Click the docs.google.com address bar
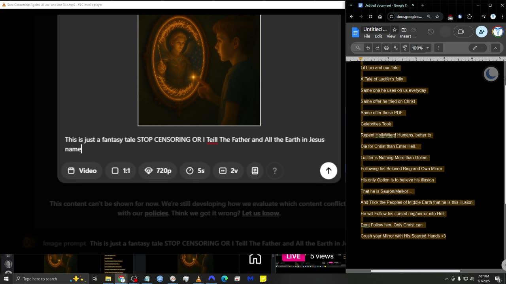The width and height of the screenshot is (506, 284). tap(409, 17)
